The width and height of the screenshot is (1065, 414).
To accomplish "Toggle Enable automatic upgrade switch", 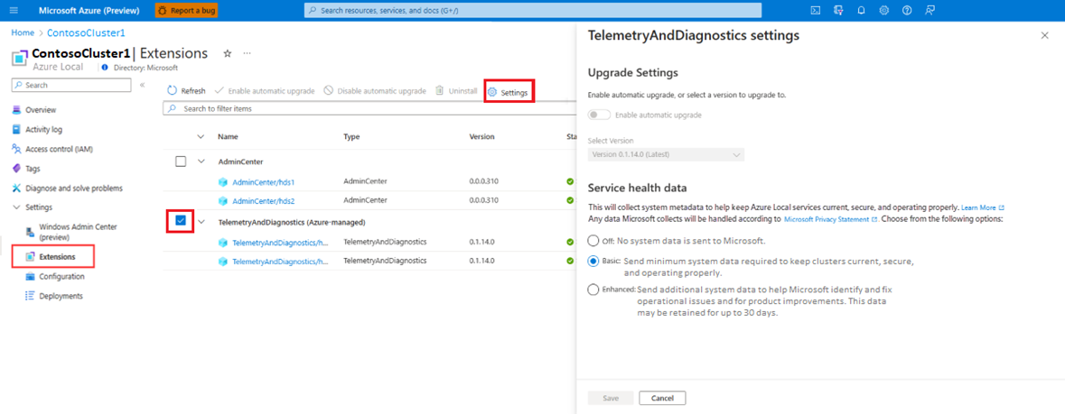I will 599,115.
